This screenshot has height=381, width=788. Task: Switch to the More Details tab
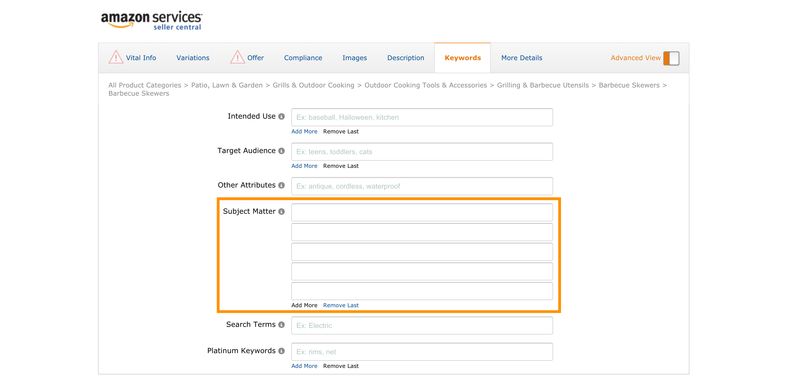click(522, 58)
